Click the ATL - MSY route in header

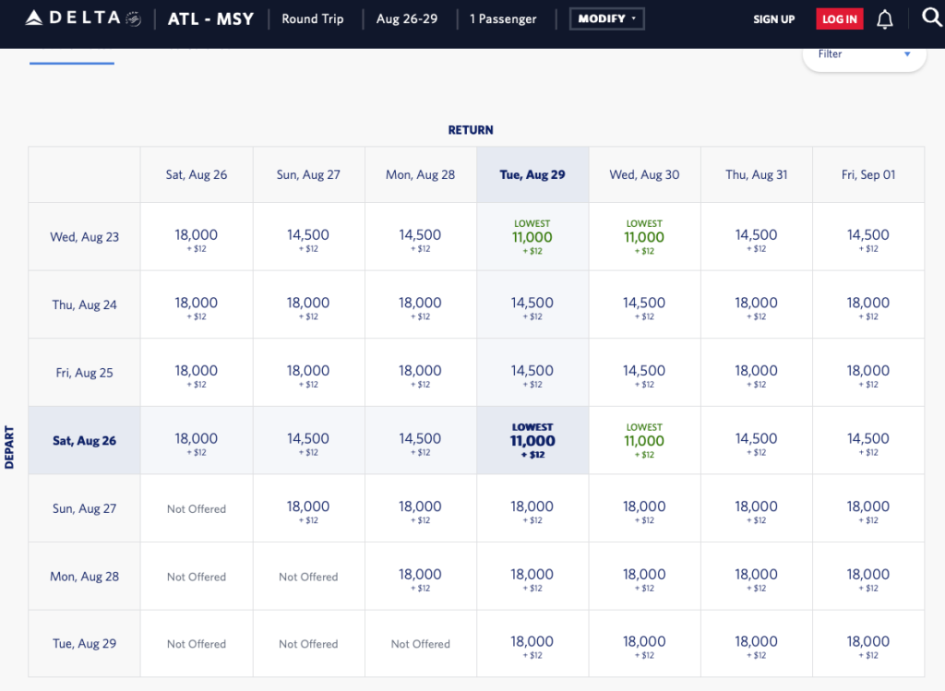coord(210,18)
